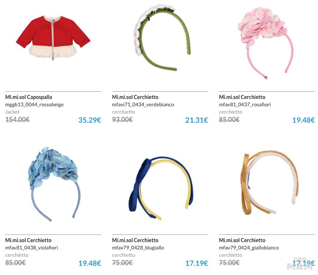Select the mfavi71_0434_verdebianco product code
Screen dimensions: 318x275
(143, 104)
